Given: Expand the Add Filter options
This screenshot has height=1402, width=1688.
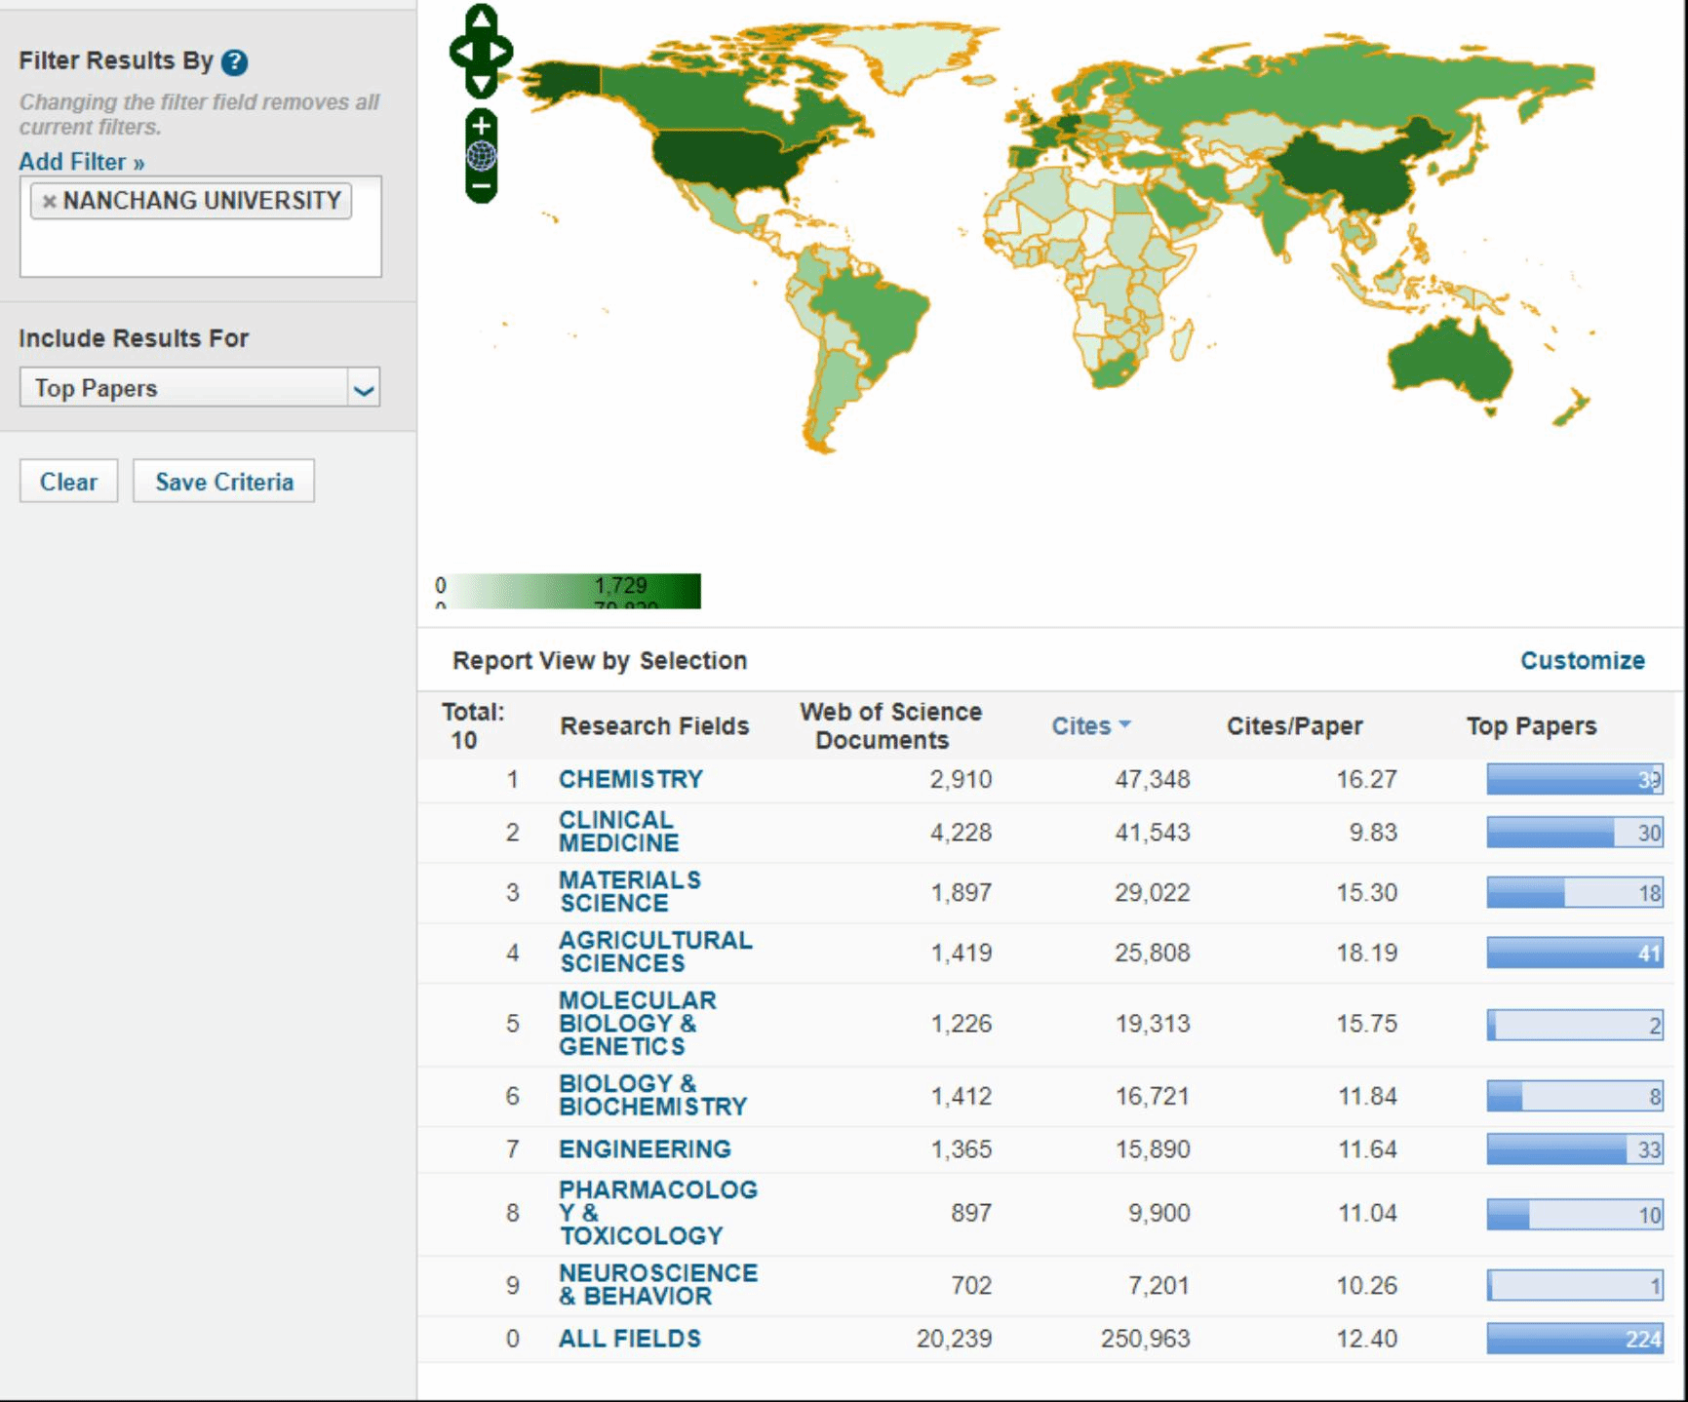Looking at the screenshot, I should pos(82,162).
